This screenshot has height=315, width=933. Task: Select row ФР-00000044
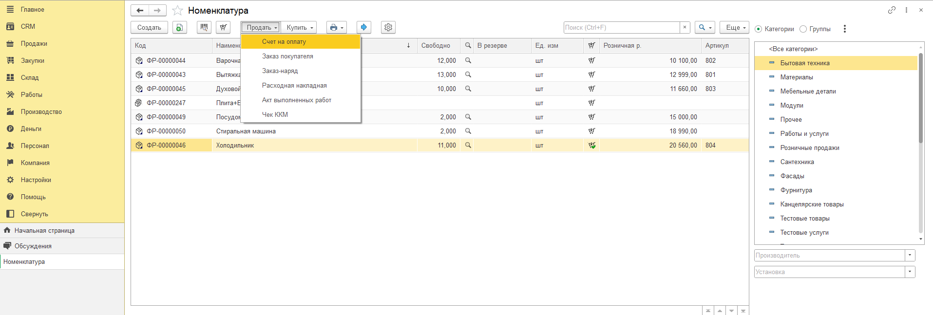439,60
